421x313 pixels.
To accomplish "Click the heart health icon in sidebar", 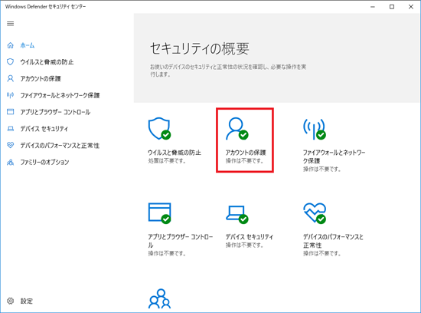I will point(10,145).
